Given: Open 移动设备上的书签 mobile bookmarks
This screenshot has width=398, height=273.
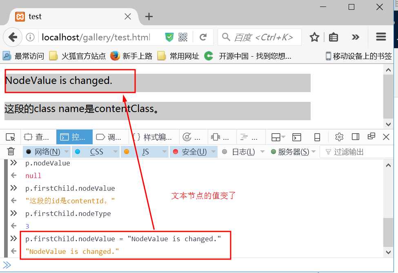Looking at the screenshot, I should [x=359, y=56].
